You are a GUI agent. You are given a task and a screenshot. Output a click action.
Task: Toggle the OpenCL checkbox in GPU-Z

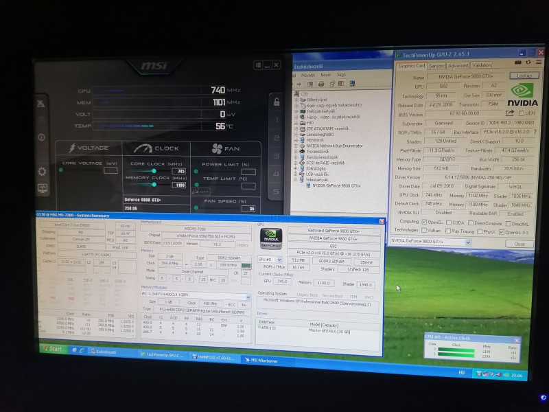coord(424,222)
